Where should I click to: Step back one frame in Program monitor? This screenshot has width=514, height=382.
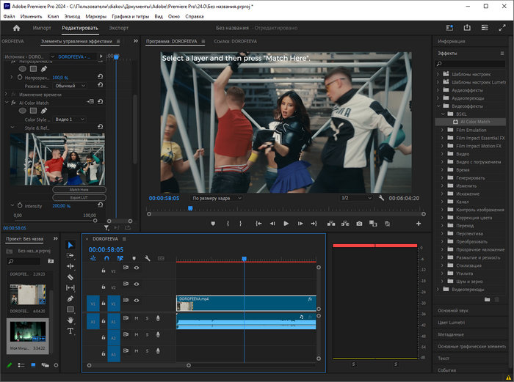[x=272, y=224]
